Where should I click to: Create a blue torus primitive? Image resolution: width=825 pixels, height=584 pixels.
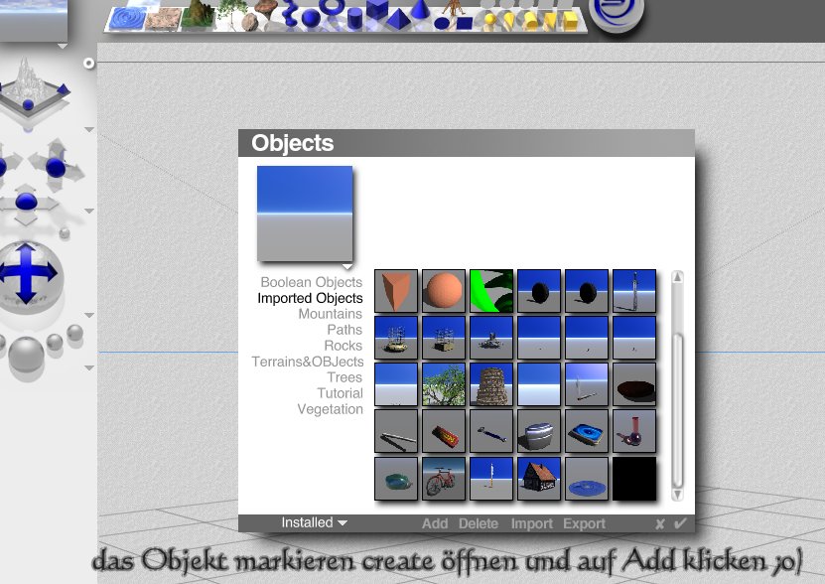332,6
